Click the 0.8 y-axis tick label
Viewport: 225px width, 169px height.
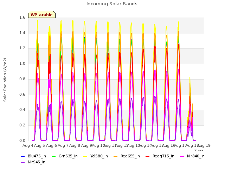click(22, 79)
